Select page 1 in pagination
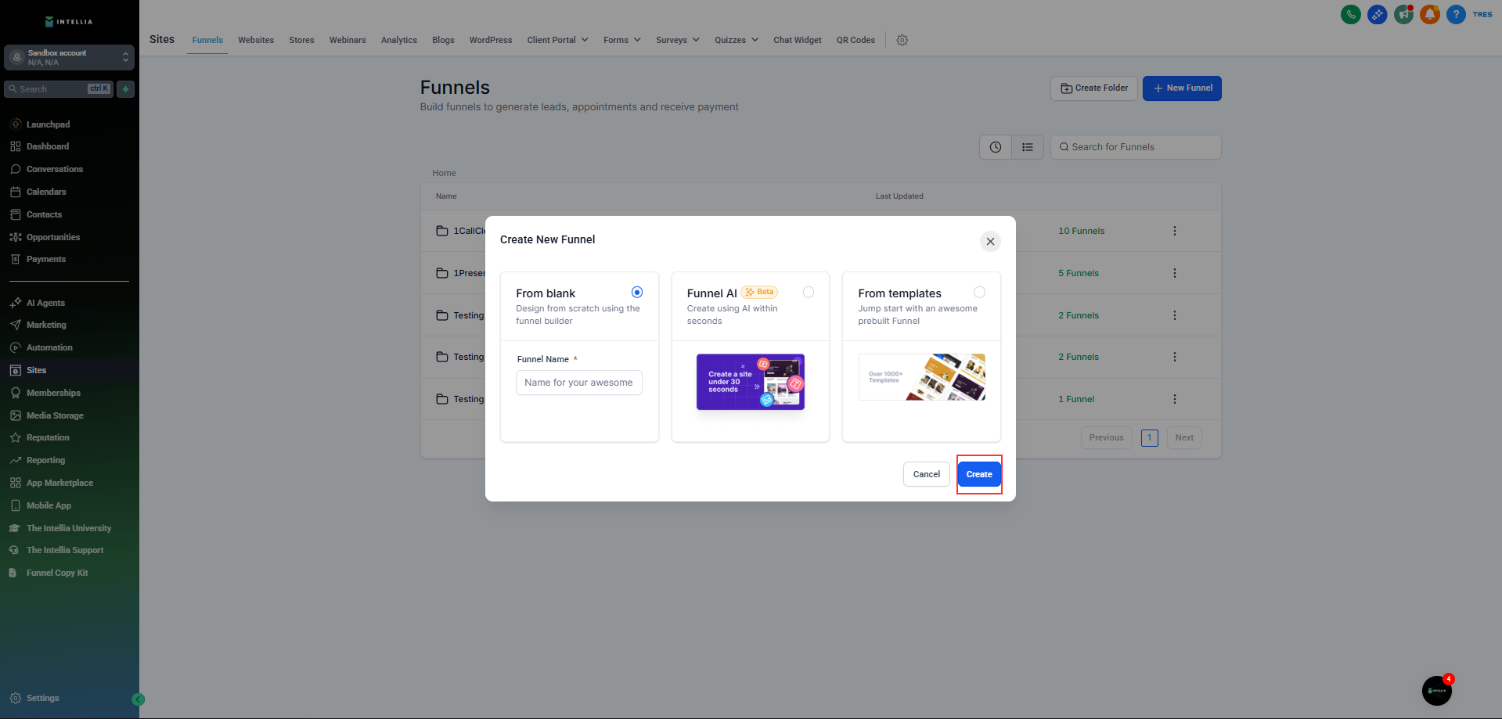This screenshot has width=1502, height=719. click(x=1150, y=437)
